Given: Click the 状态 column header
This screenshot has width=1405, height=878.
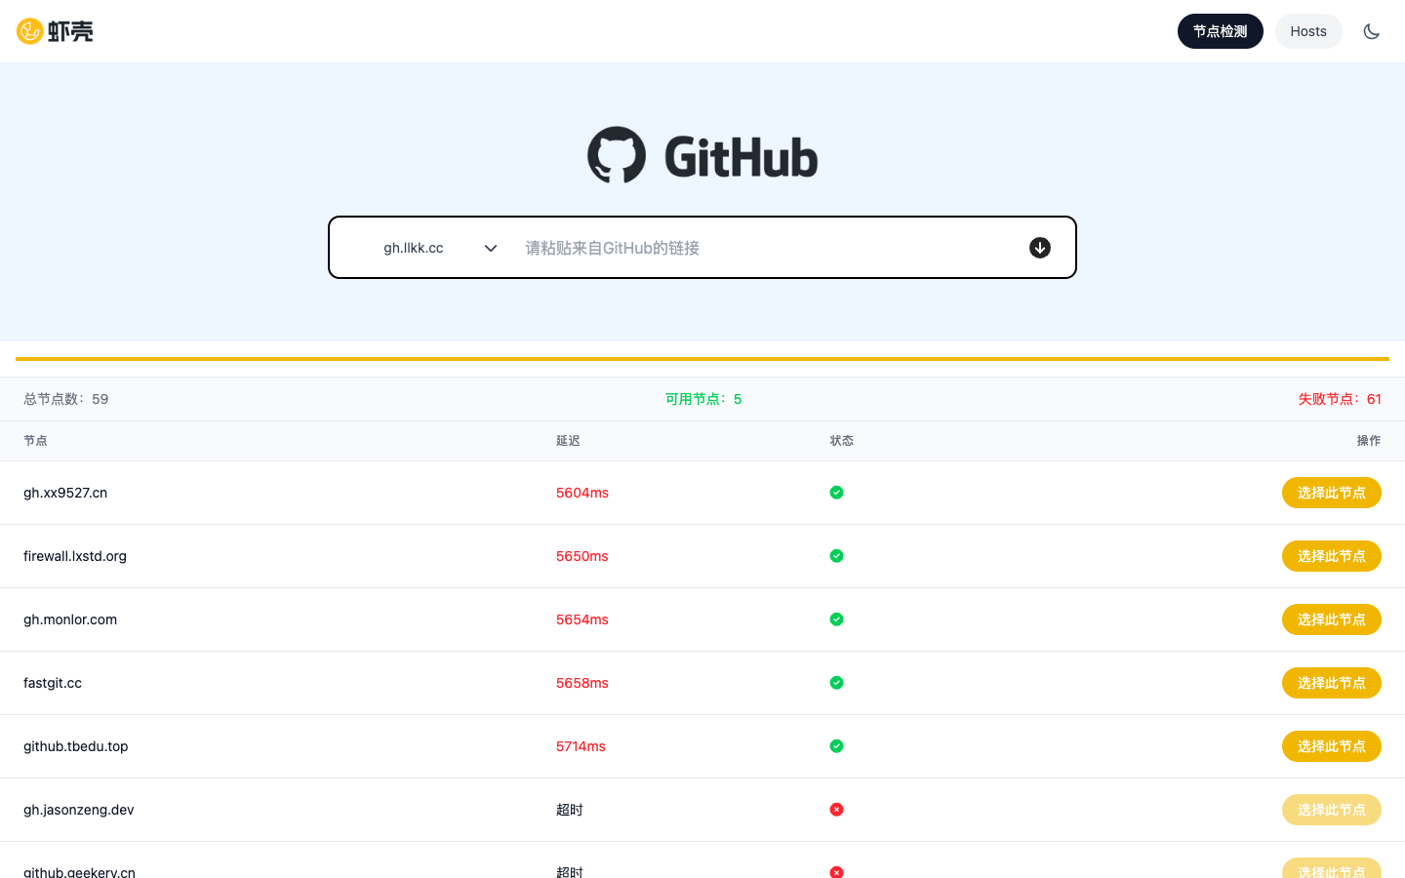Looking at the screenshot, I should [842, 441].
